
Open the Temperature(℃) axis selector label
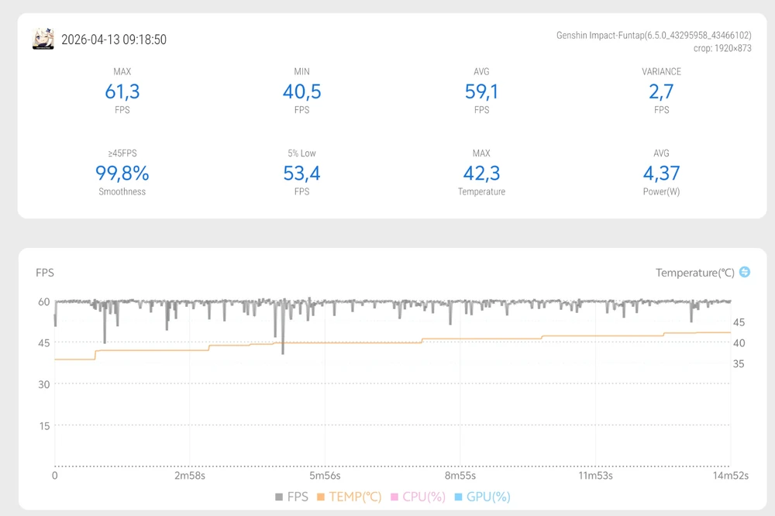click(x=694, y=273)
